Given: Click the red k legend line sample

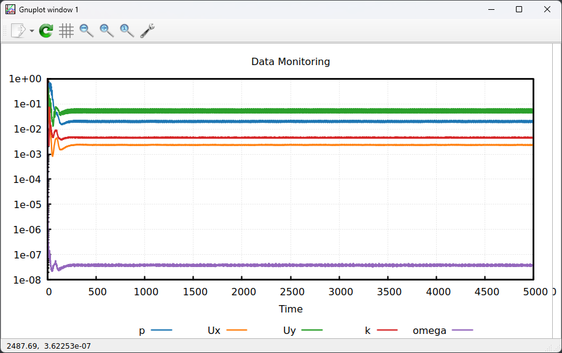Looking at the screenshot, I should (x=387, y=330).
